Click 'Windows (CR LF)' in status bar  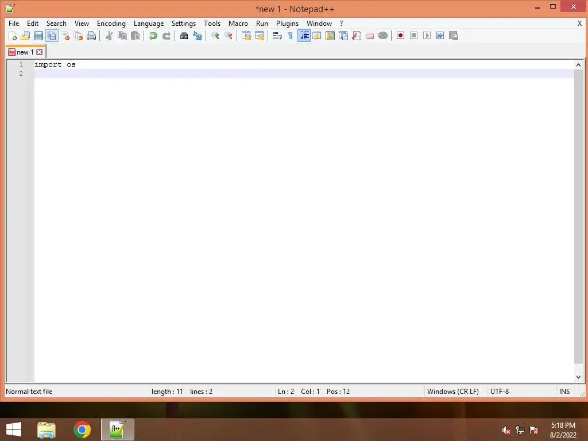[x=453, y=392]
